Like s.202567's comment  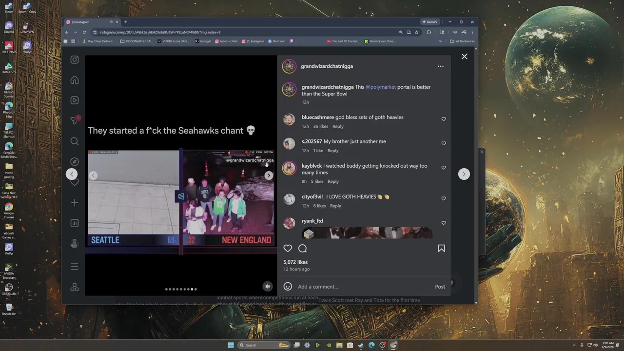tap(444, 143)
